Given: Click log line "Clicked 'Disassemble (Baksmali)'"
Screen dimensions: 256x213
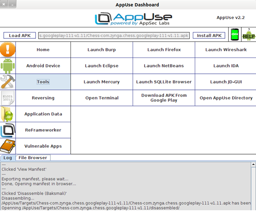Looking at the screenshot, I should click(34, 193).
